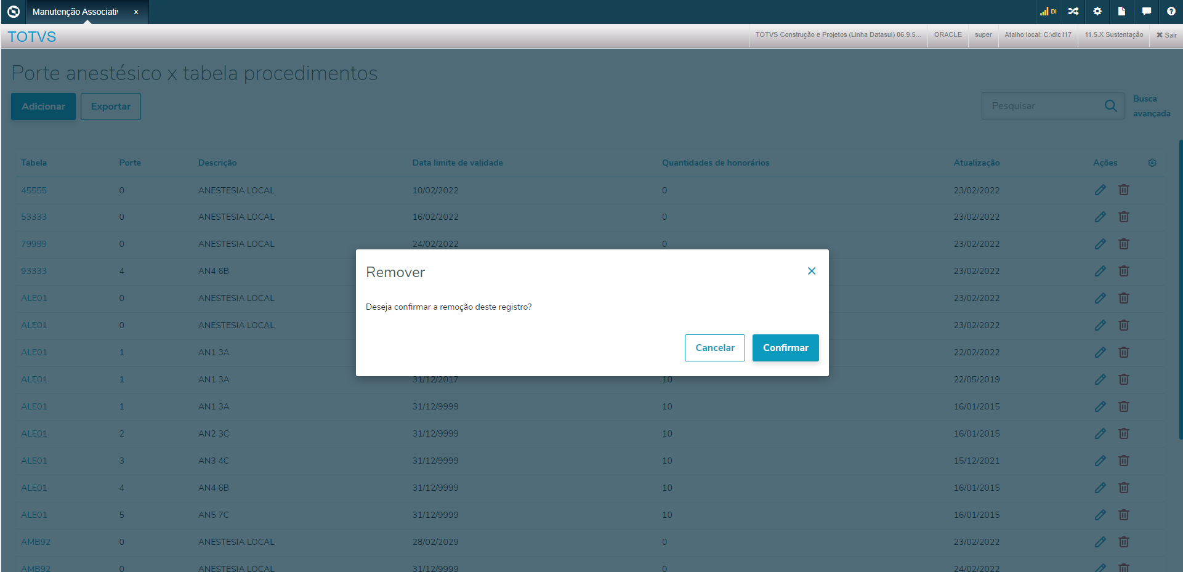The width and height of the screenshot is (1183, 572).
Task: Sort by Atualização column header
Action: tap(977, 163)
